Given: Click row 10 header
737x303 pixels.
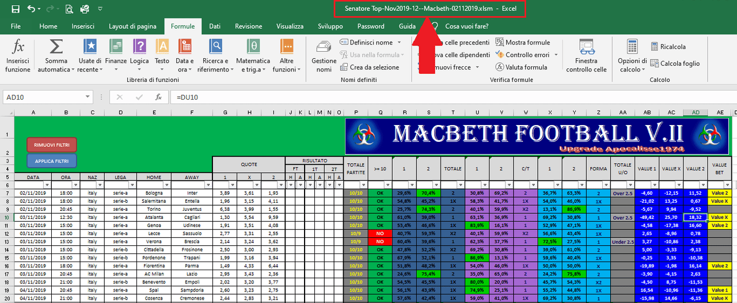Looking at the screenshot, I should [6, 217].
